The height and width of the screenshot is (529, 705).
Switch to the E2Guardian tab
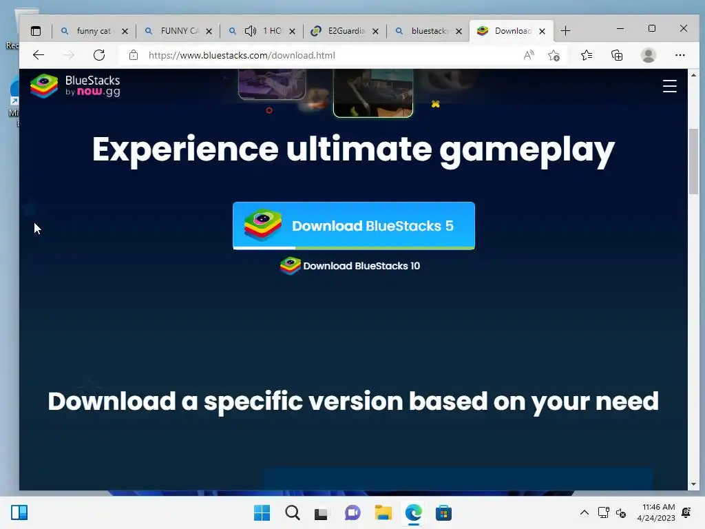(346, 31)
